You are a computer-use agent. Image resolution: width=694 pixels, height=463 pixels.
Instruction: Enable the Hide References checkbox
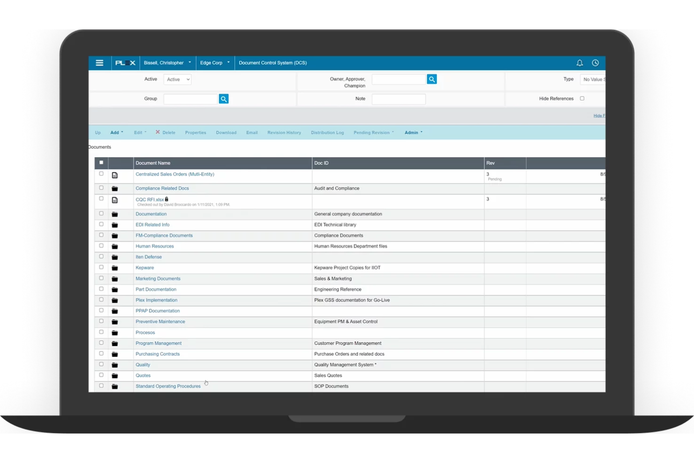[582, 99]
